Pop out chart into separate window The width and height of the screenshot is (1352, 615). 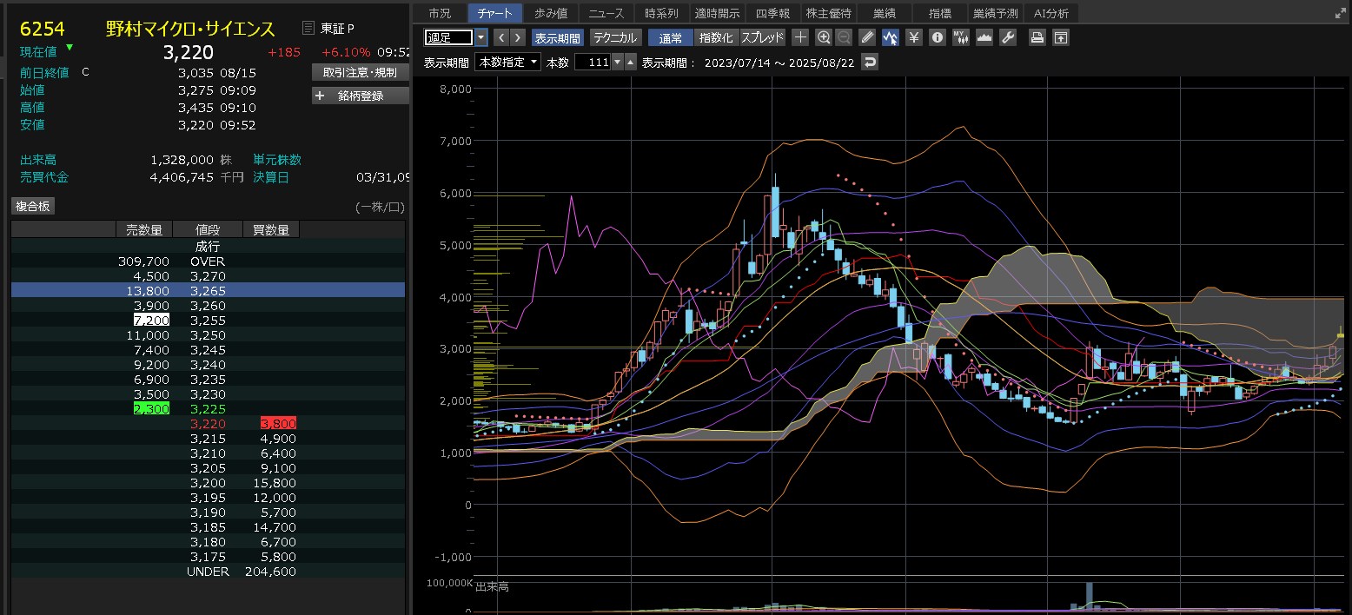tap(1060, 37)
